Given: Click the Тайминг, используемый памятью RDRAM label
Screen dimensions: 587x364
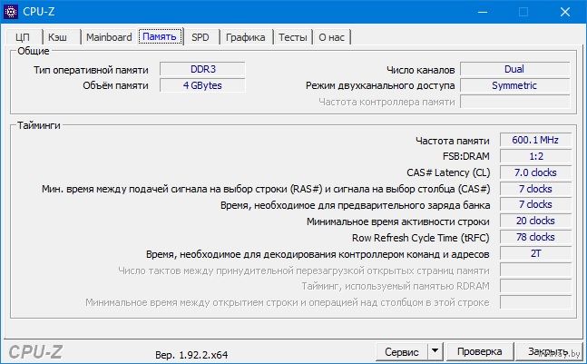Looking at the screenshot, I should [x=396, y=287].
